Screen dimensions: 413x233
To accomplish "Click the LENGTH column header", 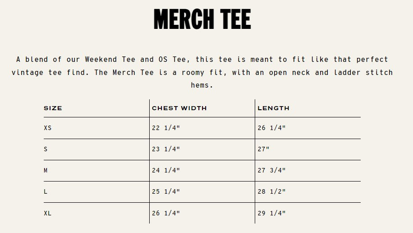I will pos(274,108).
